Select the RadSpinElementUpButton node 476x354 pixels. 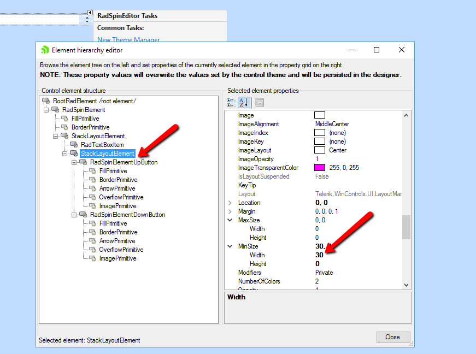click(124, 162)
